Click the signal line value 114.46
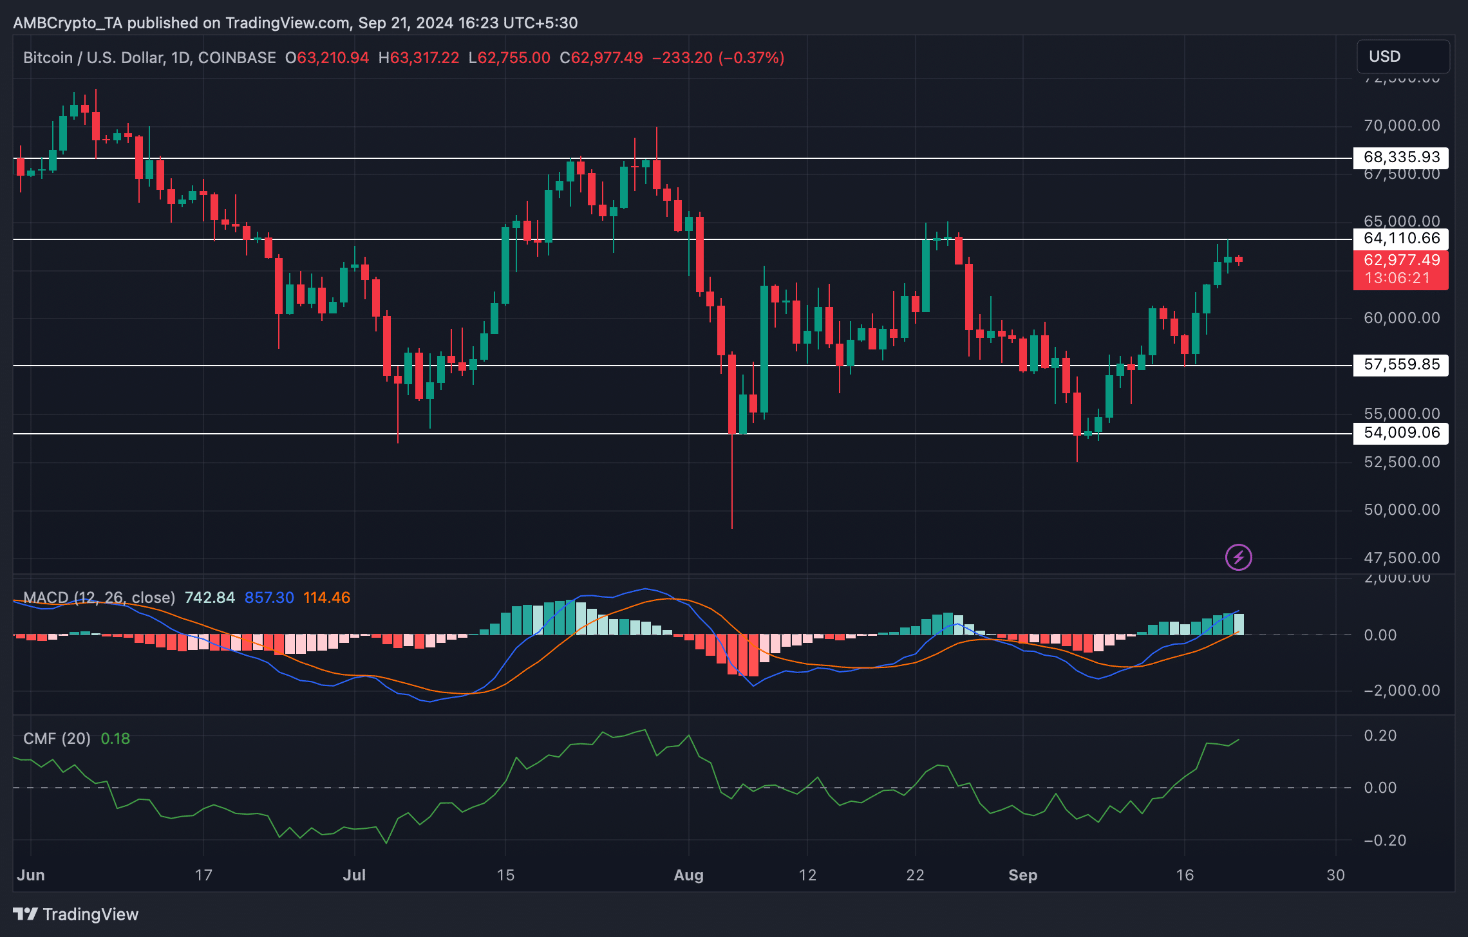This screenshot has width=1468, height=937. [x=326, y=598]
